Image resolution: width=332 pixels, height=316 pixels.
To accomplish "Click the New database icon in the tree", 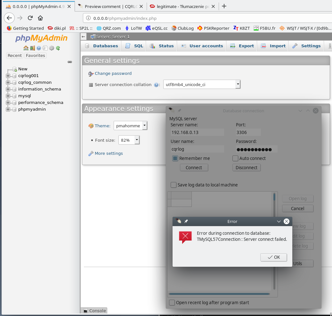I will pyautogui.click(x=15, y=69).
